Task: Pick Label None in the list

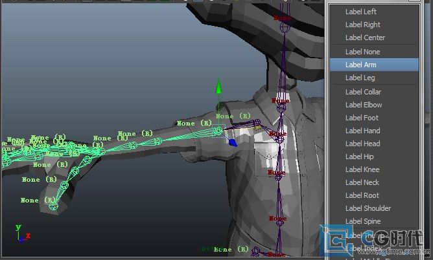Action: point(374,52)
